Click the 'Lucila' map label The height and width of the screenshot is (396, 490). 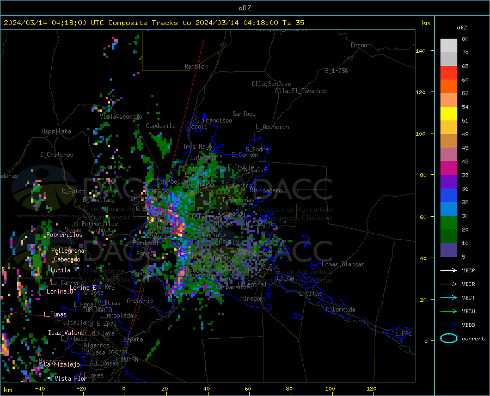point(60,270)
